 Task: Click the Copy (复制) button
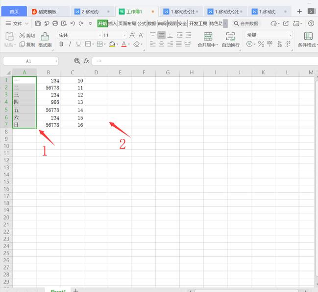[27, 45]
